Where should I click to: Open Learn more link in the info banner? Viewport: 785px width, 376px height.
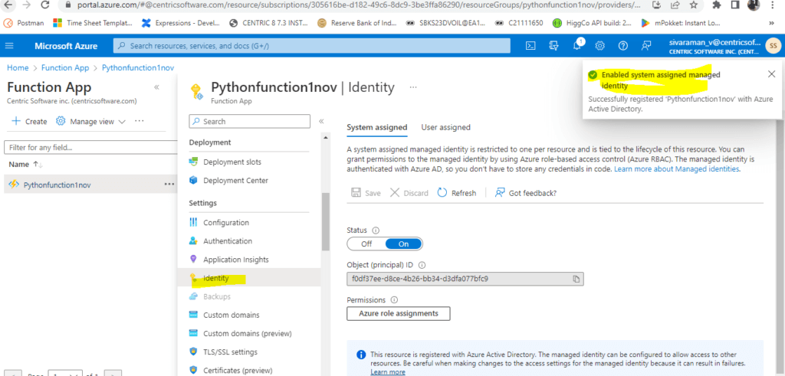coord(388,372)
